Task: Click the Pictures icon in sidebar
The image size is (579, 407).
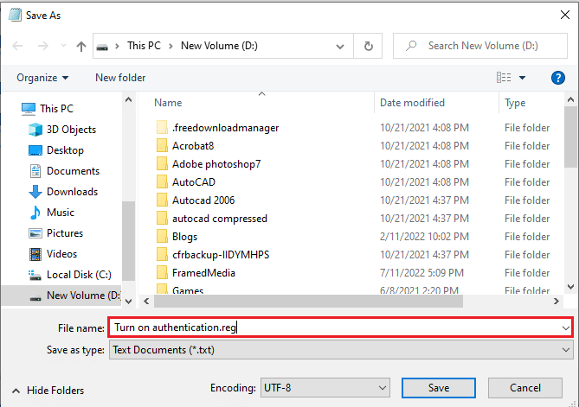Action: pos(35,233)
